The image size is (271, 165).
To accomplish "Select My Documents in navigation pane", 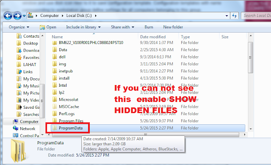I will [28, 79].
